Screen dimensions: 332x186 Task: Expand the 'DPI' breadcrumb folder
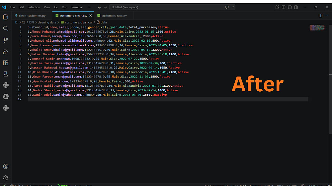(x=32, y=22)
